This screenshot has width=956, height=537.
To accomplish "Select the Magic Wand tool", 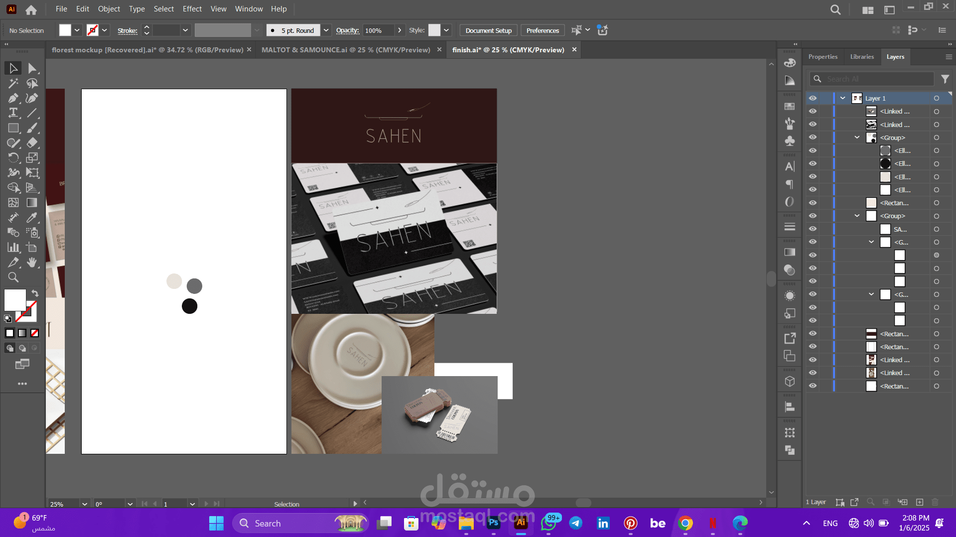I will pos(13,83).
